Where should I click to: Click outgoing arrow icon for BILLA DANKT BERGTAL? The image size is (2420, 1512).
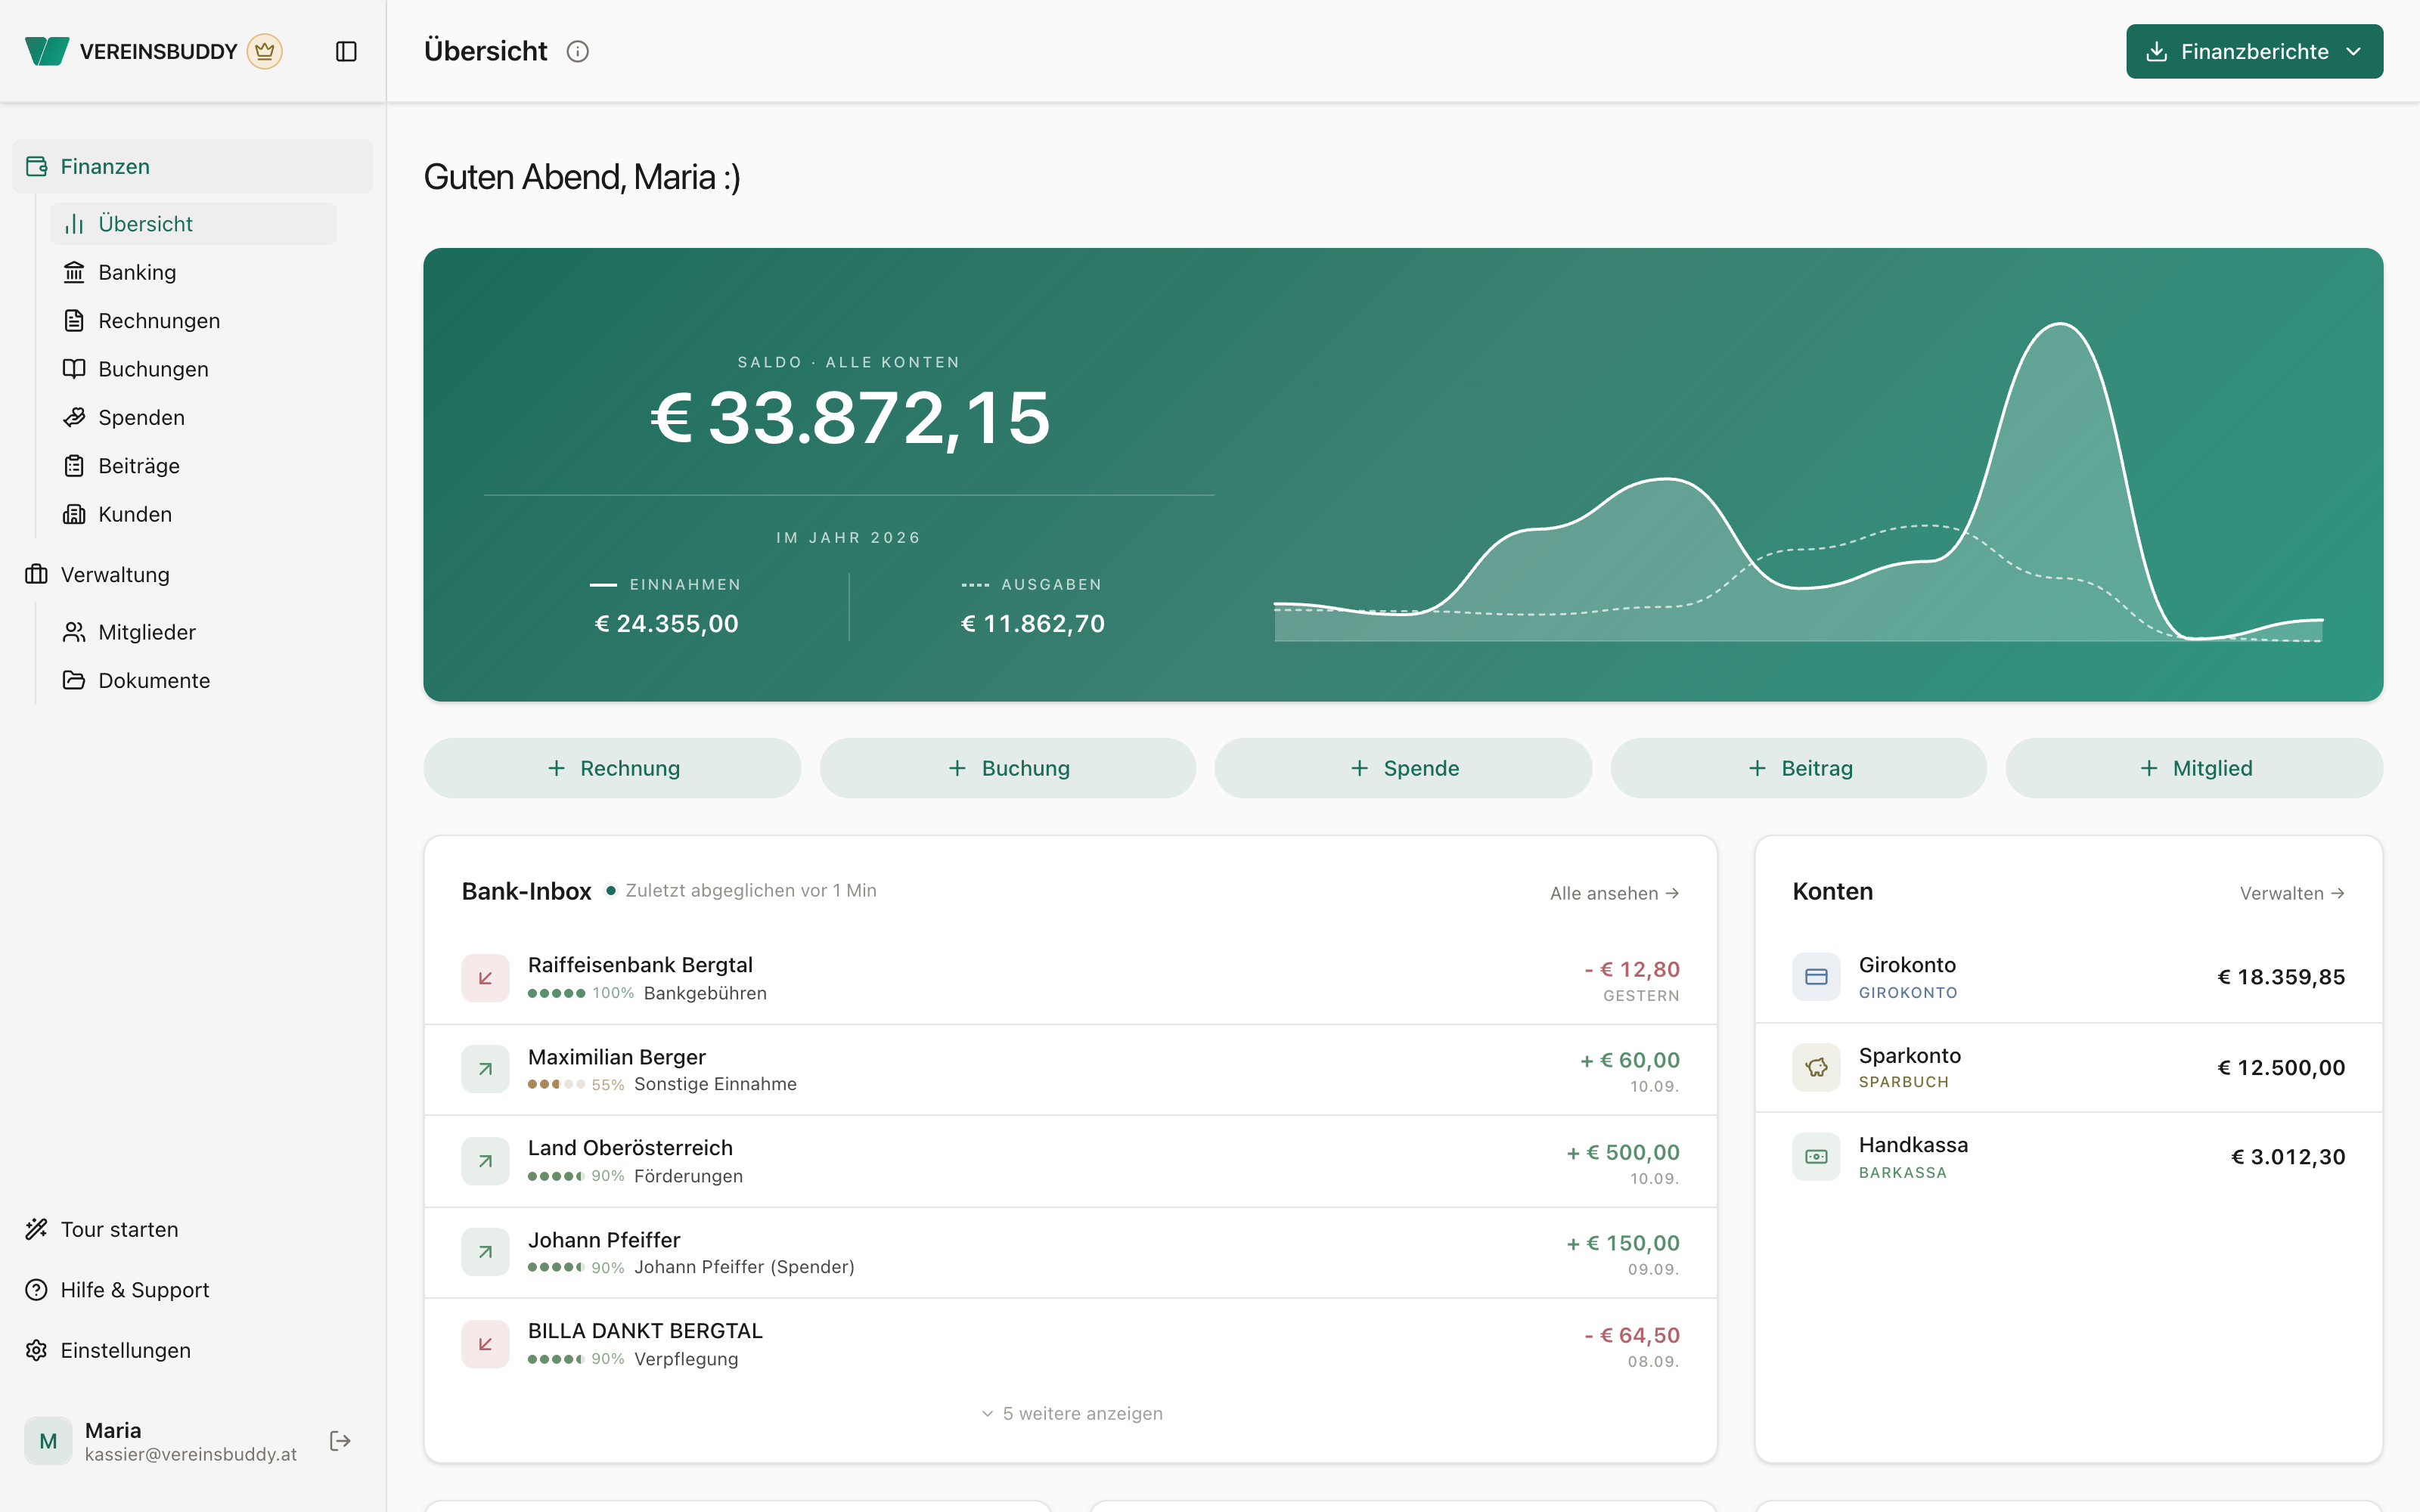pos(485,1344)
